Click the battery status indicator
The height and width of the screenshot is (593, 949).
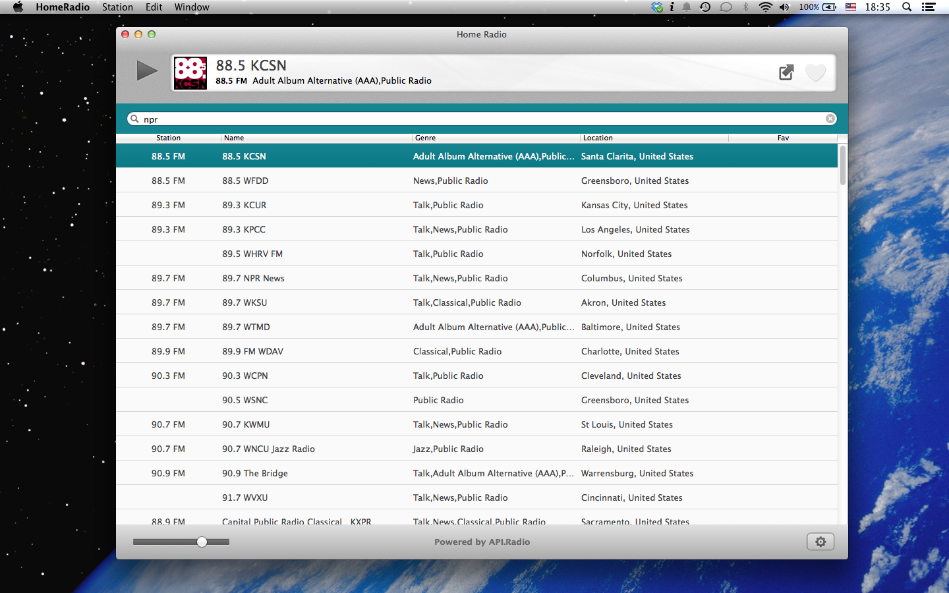click(x=818, y=7)
